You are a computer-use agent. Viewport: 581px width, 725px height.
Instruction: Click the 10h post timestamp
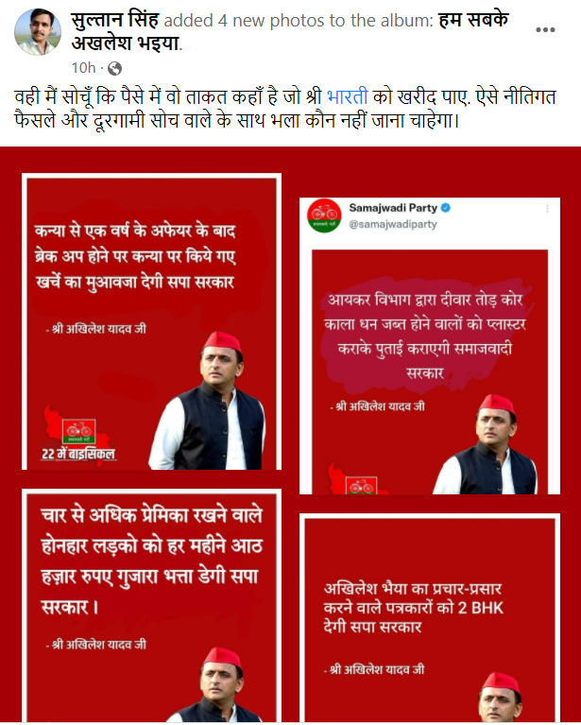click(x=83, y=68)
